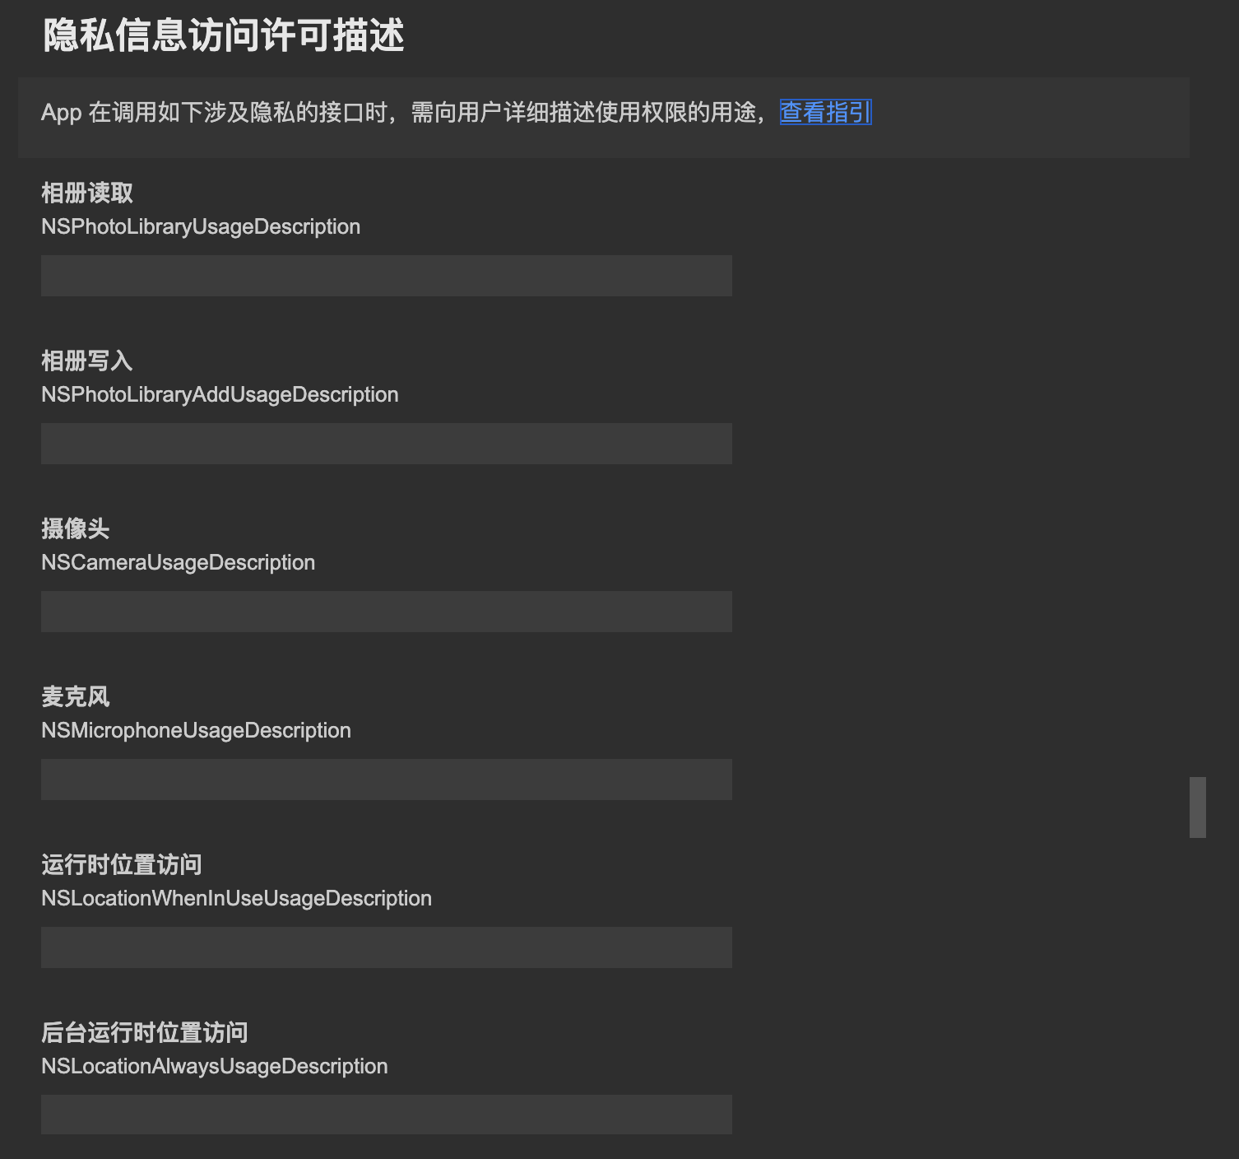The width and height of the screenshot is (1239, 1159).
Task: Click the 麦克风 label
Action: click(x=76, y=697)
